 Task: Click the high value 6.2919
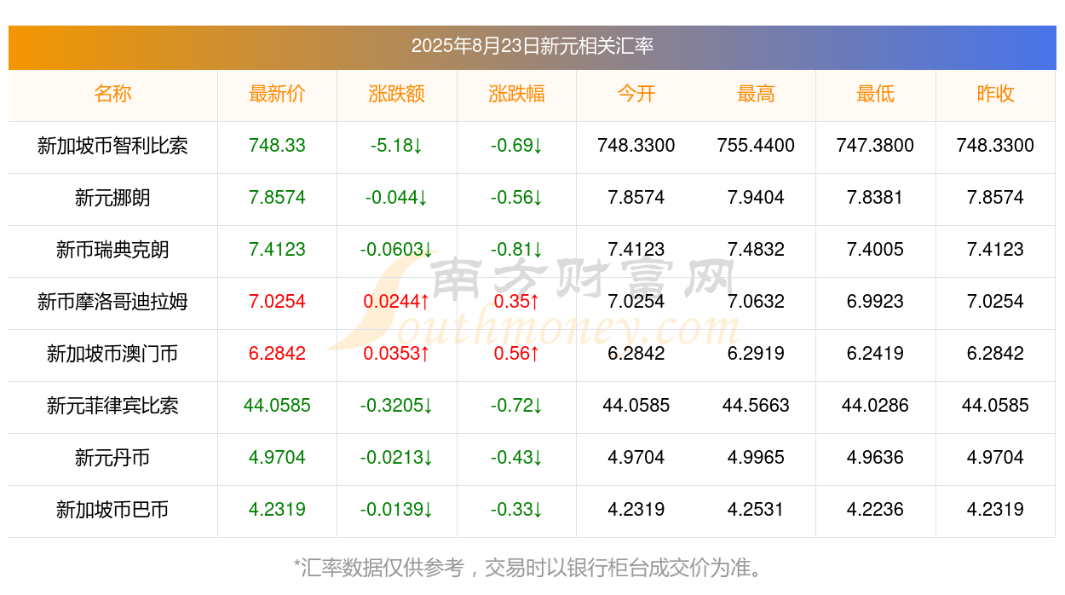(756, 354)
